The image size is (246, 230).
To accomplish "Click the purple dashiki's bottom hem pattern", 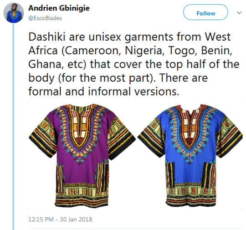I will coord(82,195).
